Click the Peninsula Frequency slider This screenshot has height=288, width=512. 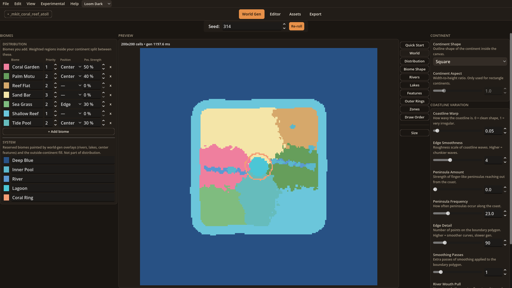[x=458, y=213]
